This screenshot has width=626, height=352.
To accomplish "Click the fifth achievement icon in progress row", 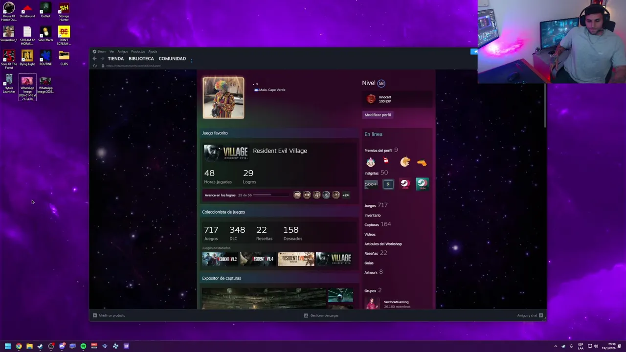I will 336,195.
